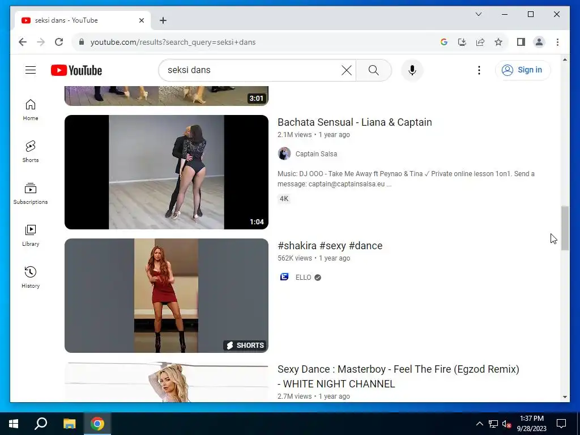
Task: Click the Chrome taskbar icon
Action: [97, 424]
